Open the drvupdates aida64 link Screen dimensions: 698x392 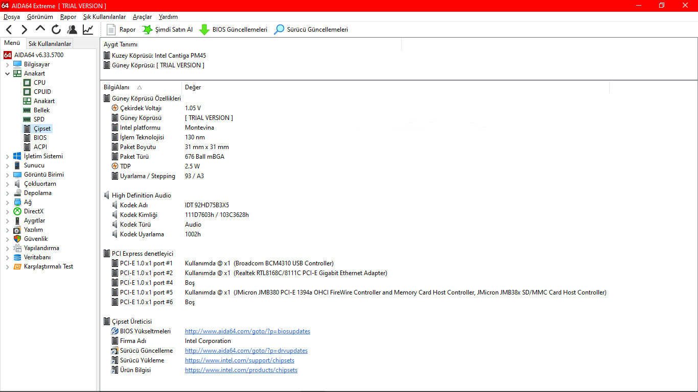[246, 351]
